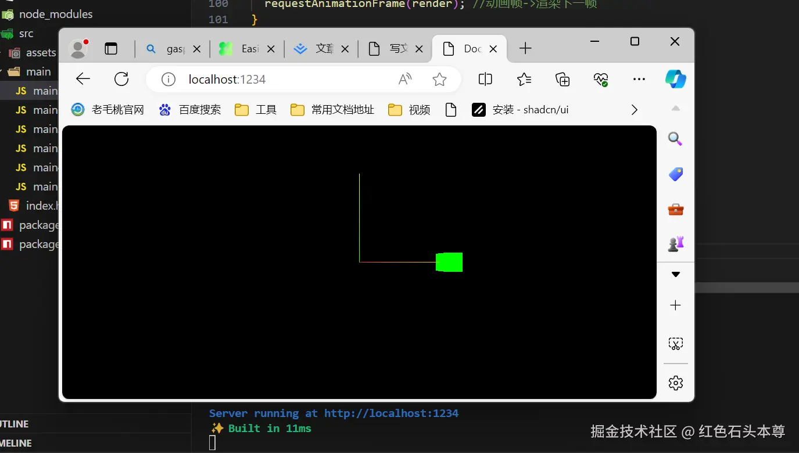The image size is (799, 453).
Task: Maximize the Edge window
Action: pyautogui.click(x=635, y=41)
